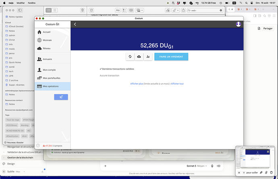Open the bar chart statistics button
Viewport: 278px width, 179px height.
[x=148, y=57]
